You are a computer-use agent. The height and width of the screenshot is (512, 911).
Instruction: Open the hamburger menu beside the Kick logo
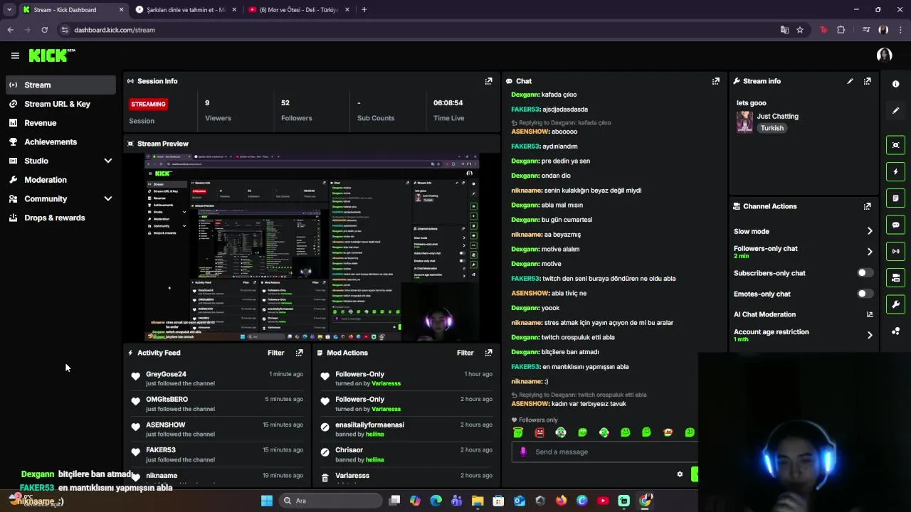click(x=15, y=55)
